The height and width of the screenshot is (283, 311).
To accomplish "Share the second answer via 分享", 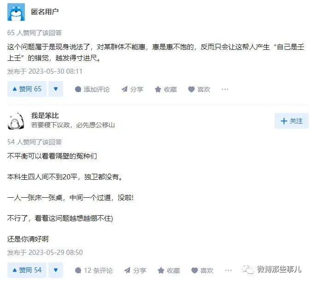I will pyautogui.click(x=135, y=271).
